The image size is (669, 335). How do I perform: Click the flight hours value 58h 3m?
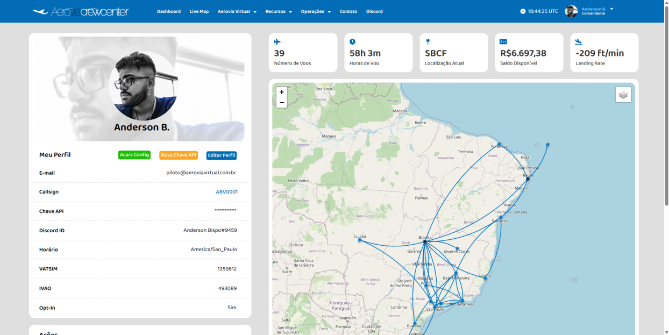[x=365, y=53]
